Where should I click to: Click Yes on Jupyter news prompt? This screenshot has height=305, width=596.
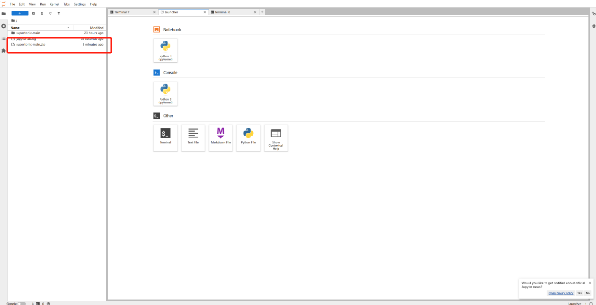click(579, 293)
